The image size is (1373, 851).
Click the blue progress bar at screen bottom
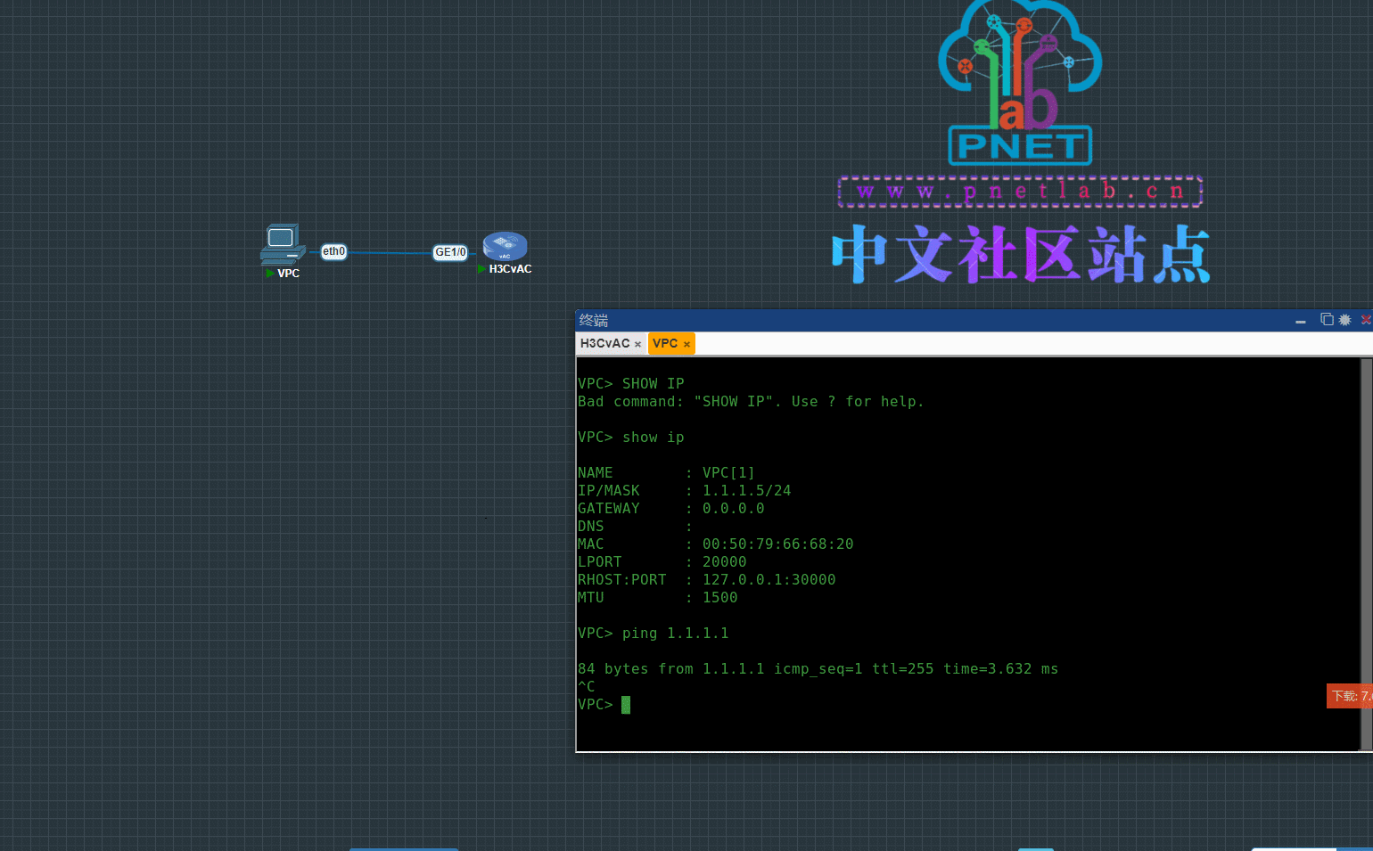click(404, 849)
